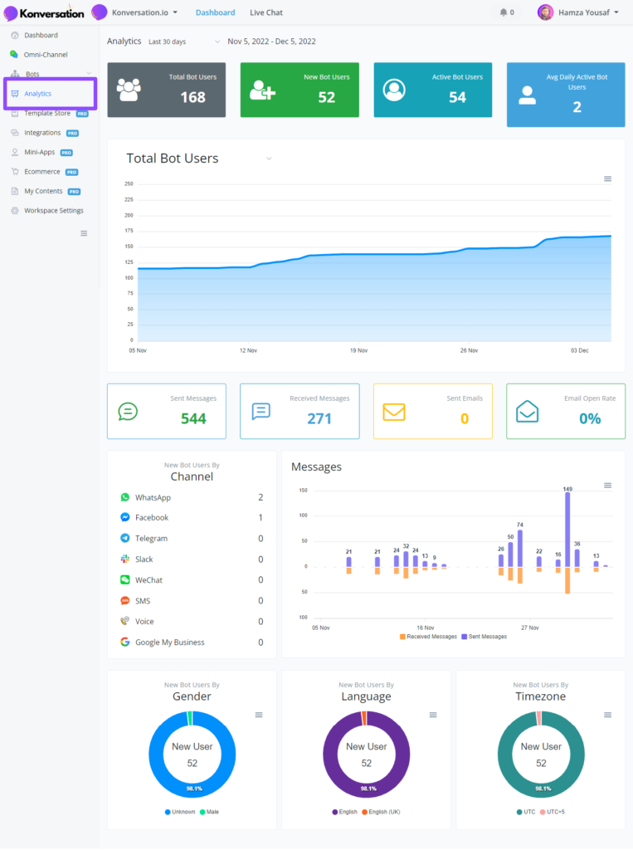This screenshot has width=633, height=850.
Task: Switch to the Live Chat tab
Action: point(266,12)
